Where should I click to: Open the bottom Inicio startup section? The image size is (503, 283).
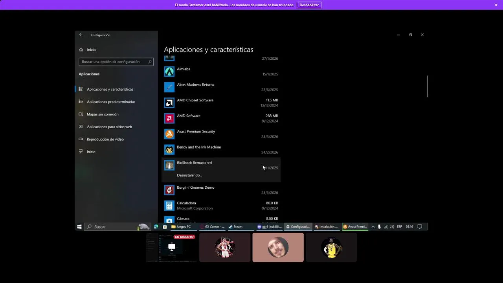point(91,152)
